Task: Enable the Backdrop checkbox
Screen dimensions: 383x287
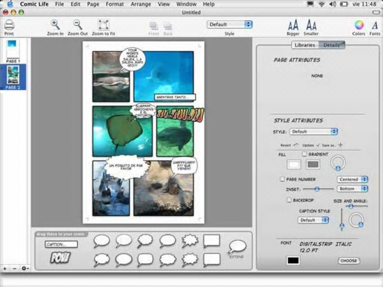Action: pyautogui.click(x=289, y=200)
